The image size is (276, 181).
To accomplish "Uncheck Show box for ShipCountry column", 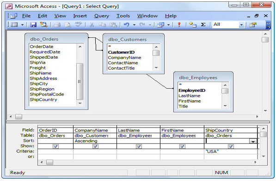I will [x=231, y=146].
